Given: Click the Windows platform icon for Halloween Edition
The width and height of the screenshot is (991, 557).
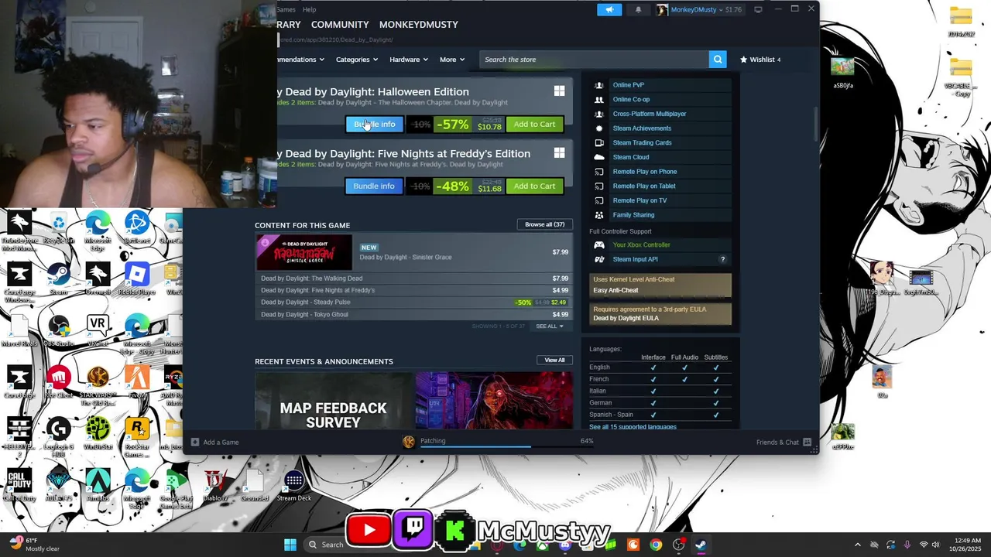Looking at the screenshot, I should coord(559,91).
